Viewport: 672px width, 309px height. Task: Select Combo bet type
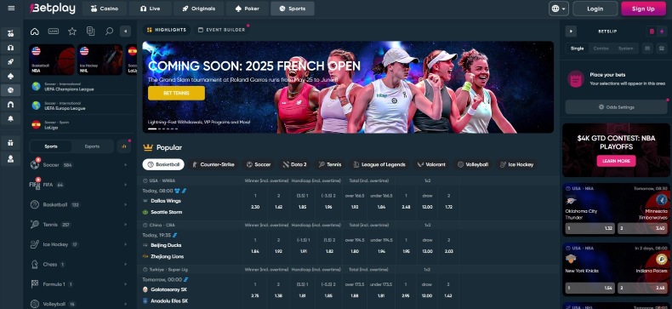point(601,49)
